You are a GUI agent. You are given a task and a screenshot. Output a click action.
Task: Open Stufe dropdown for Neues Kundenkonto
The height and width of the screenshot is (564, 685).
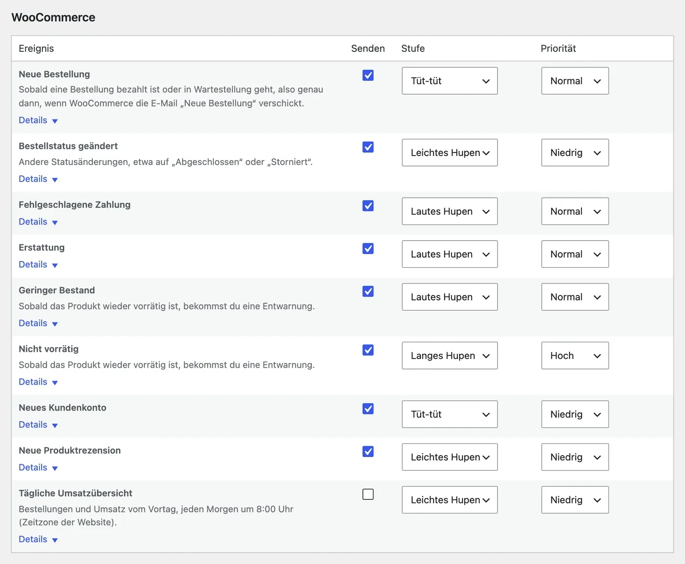click(450, 414)
